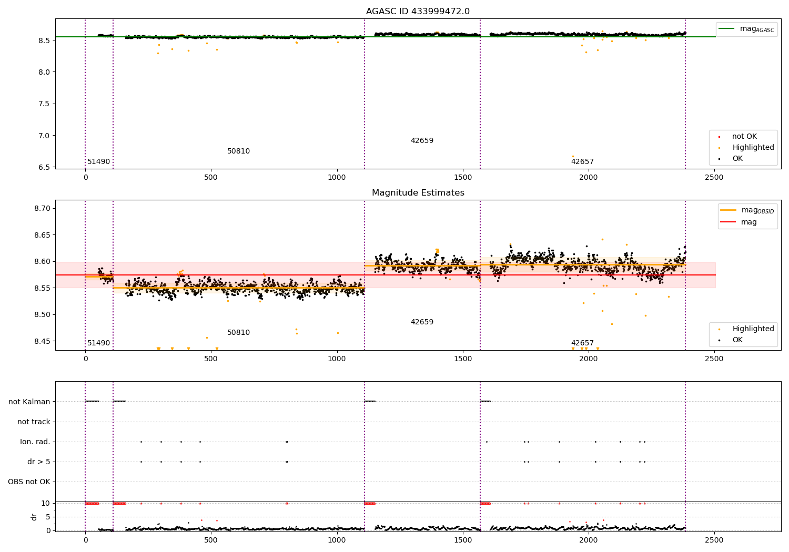Click the "Magnitude Estimates" plot title

tap(418, 193)
